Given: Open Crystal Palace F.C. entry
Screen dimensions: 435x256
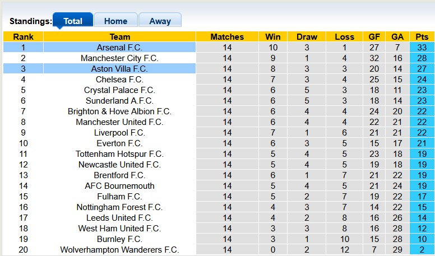Looking at the screenshot, I should click(x=119, y=90).
